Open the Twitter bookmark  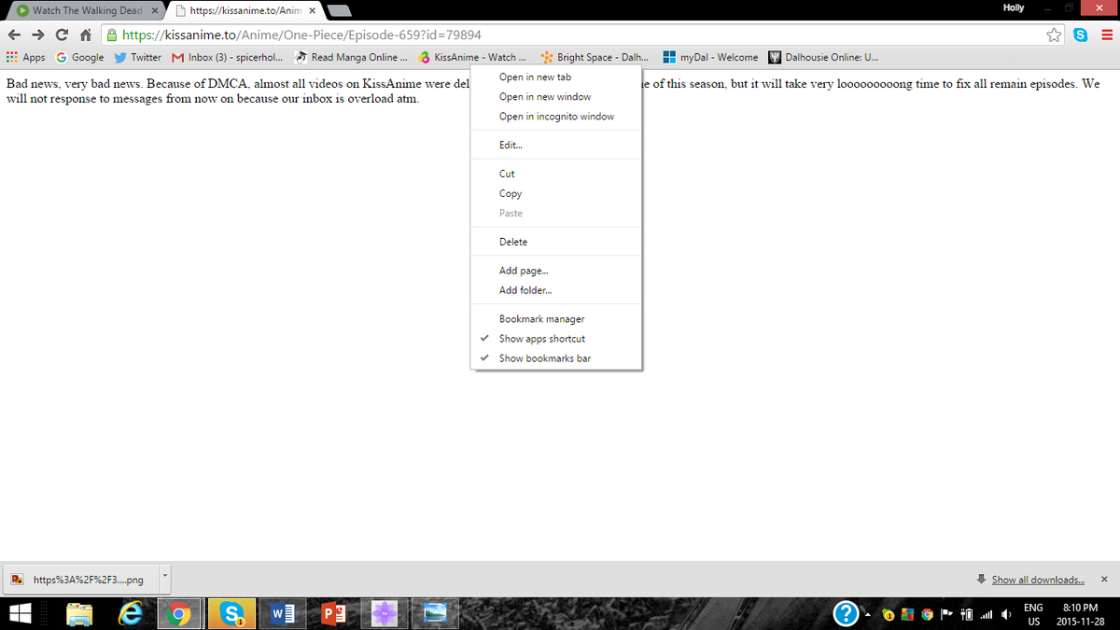click(137, 57)
